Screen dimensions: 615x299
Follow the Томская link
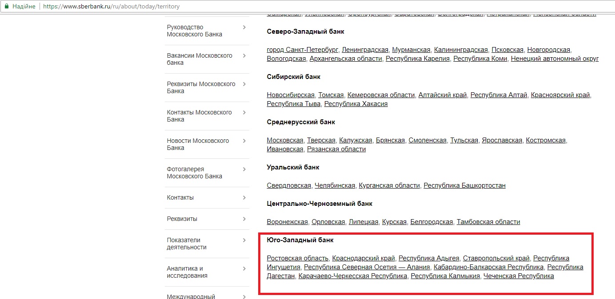[x=331, y=95]
